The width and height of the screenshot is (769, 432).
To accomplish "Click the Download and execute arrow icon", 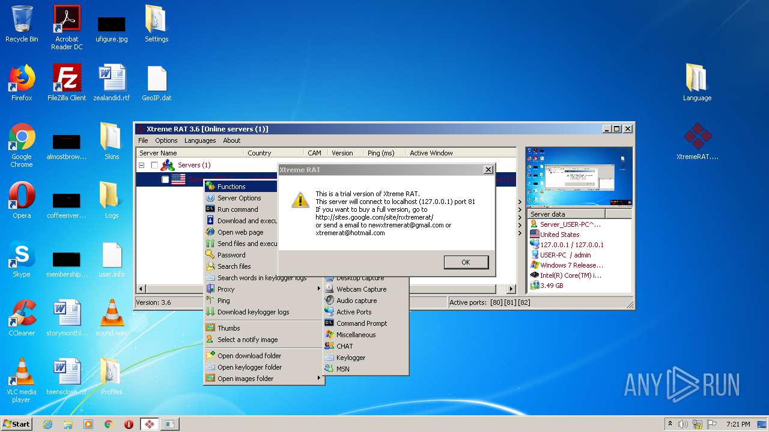I will pyautogui.click(x=210, y=221).
